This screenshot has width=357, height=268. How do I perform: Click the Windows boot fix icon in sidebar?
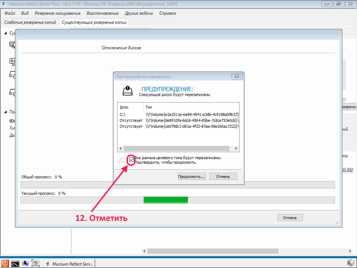point(12,61)
